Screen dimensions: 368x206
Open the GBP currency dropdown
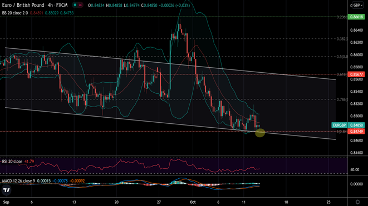pyautogui.click(x=358, y=5)
